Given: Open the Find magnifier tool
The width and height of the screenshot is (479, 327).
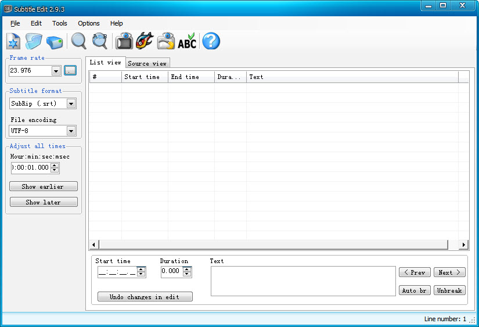Looking at the screenshot, I should pyautogui.click(x=78, y=41).
